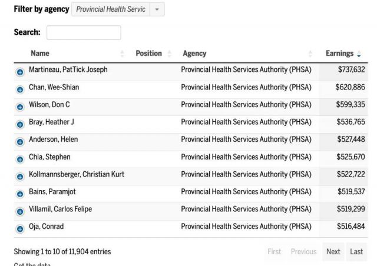Viewport: 377px width, 266px height.
Task: Sort table by Name column
Action: click(77, 54)
